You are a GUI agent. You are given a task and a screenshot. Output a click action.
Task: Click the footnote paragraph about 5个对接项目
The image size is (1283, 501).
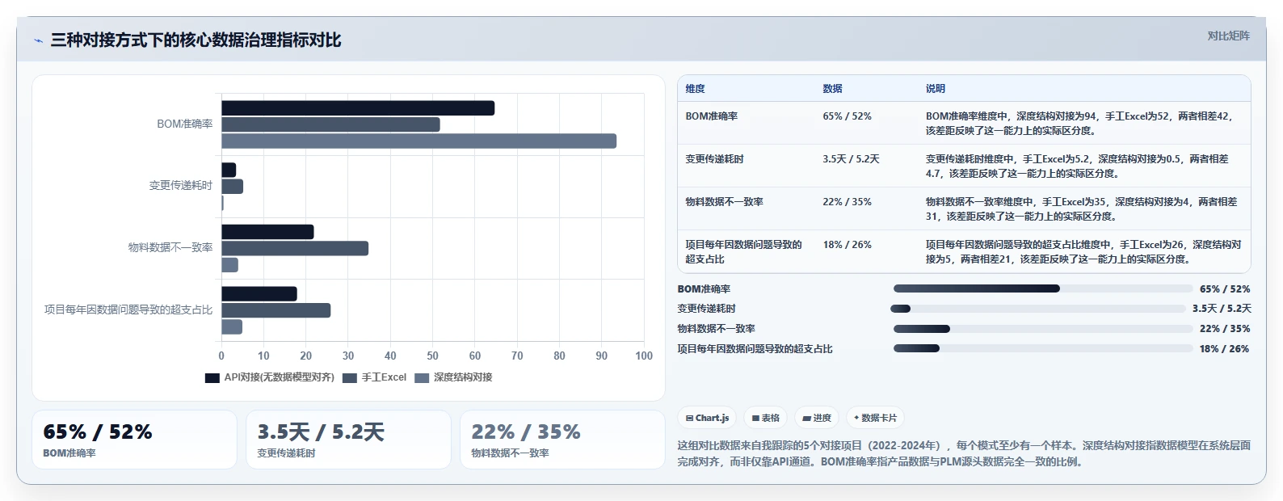coord(964,453)
